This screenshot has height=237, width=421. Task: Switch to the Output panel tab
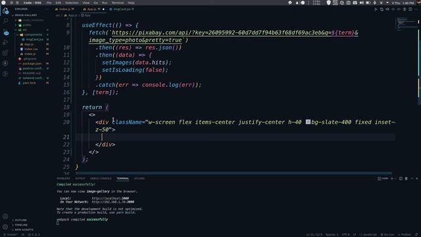[80, 178]
